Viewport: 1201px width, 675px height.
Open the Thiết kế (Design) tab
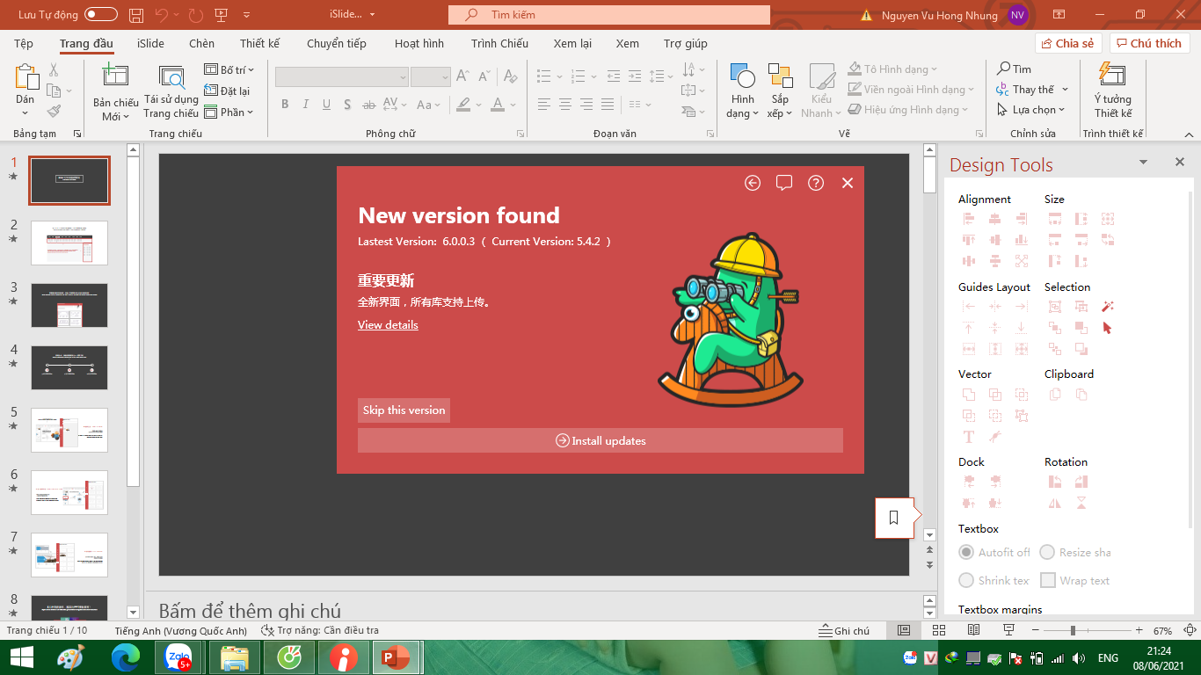pos(259,43)
